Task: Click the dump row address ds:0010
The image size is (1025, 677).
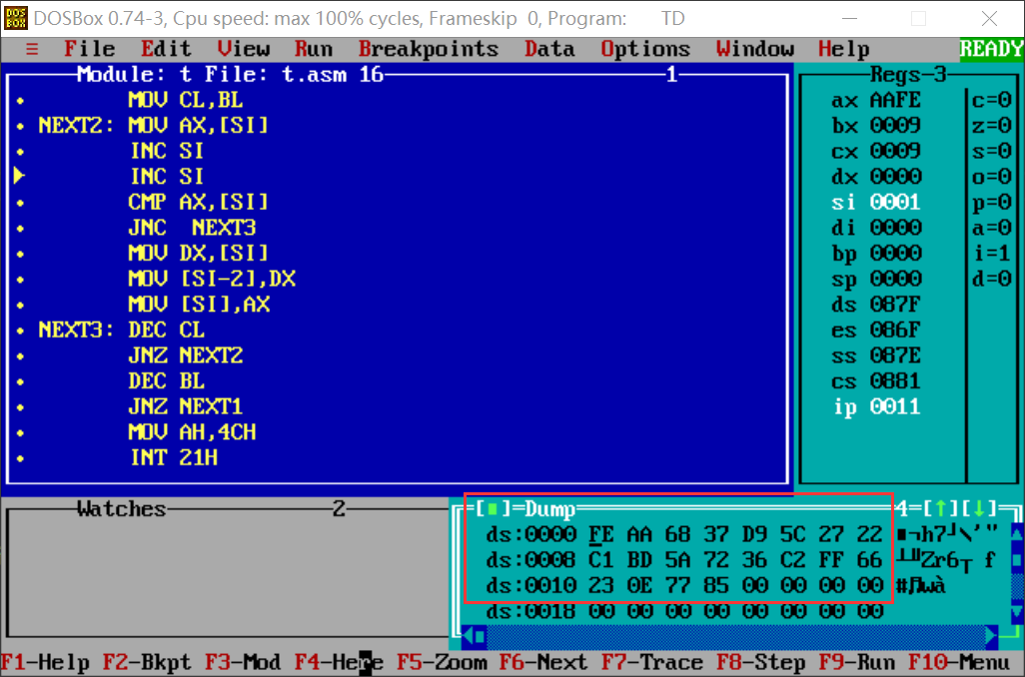Action: [530, 585]
